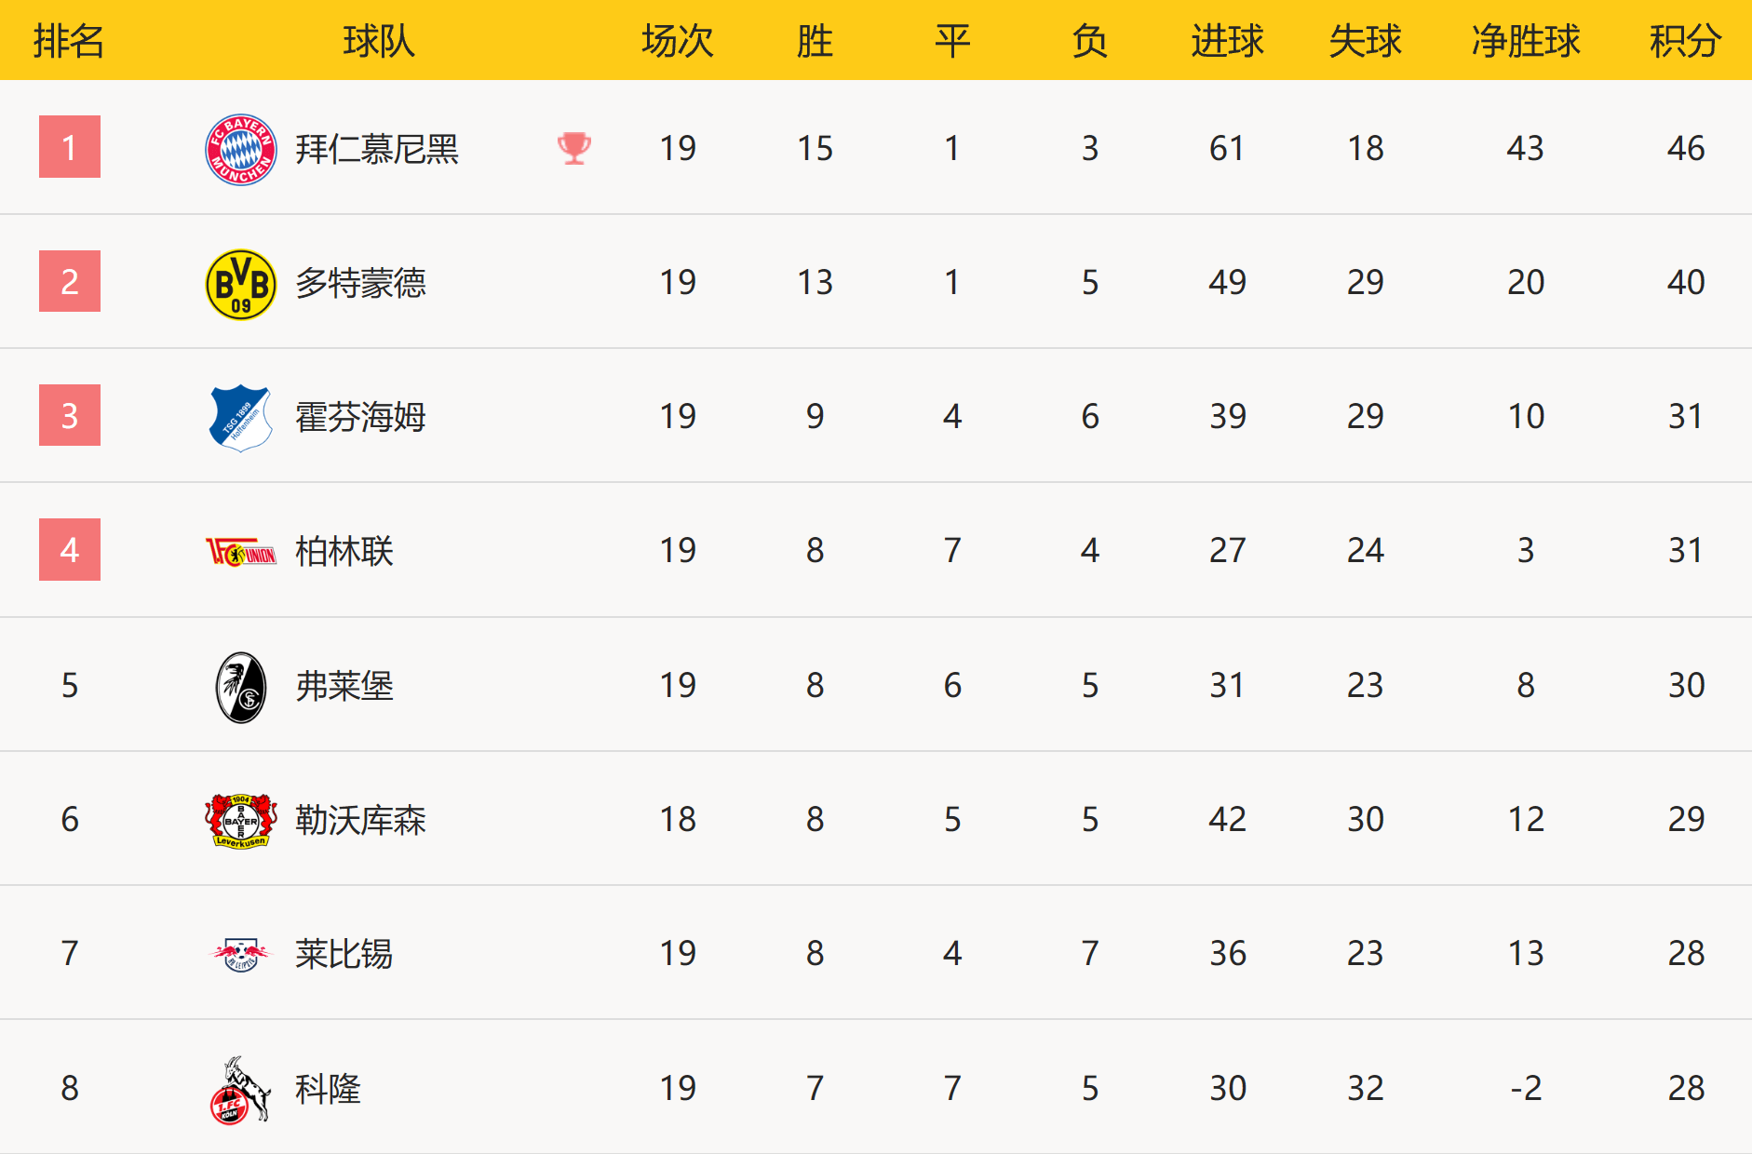Click the 净胜球 column header
Viewport: 1752px width, 1154px height.
pos(1526,41)
